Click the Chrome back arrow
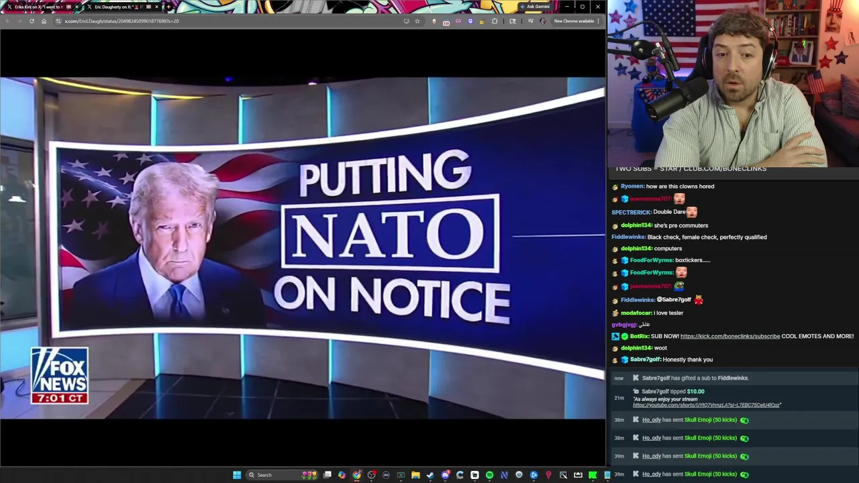Image resolution: width=859 pixels, height=483 pixels. pyautogui.click(x=7, y=21)
